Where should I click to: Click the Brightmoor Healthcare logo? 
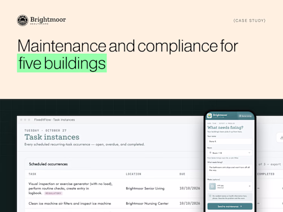tap(41, 20)
